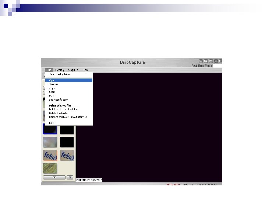Select the blurry gray thumbnail

point(50,142)
